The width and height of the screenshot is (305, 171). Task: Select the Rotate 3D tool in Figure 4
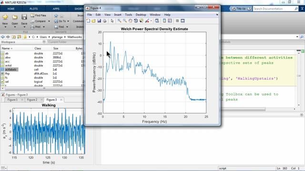click(136, 21)
